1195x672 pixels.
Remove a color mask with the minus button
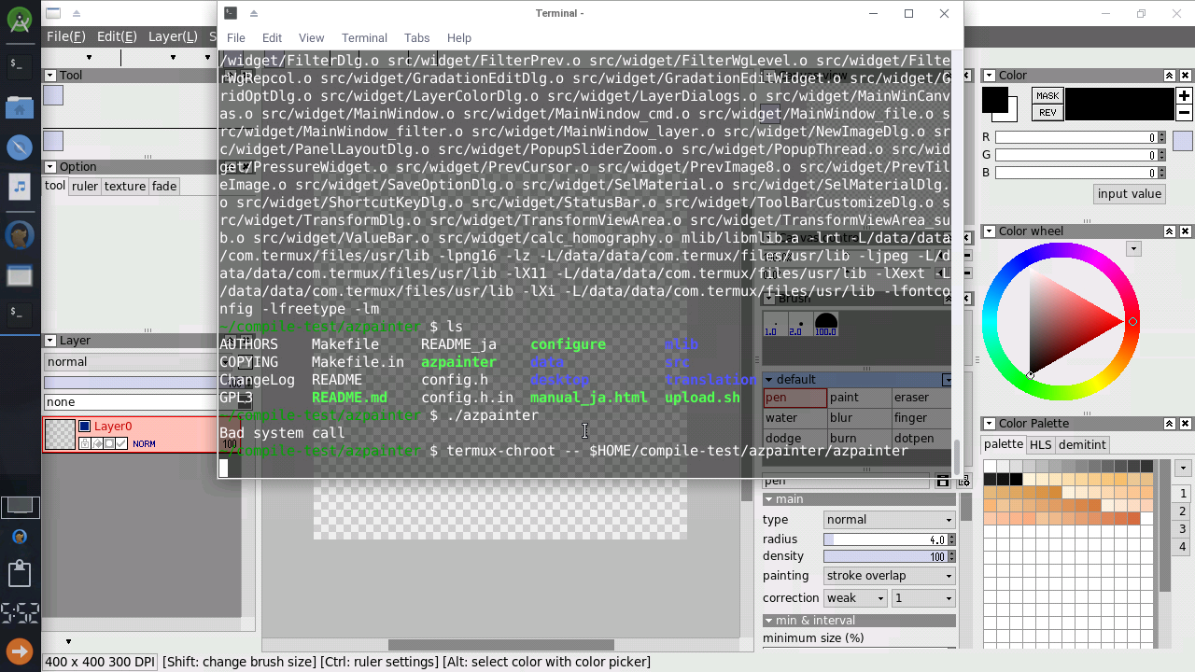1184,113
